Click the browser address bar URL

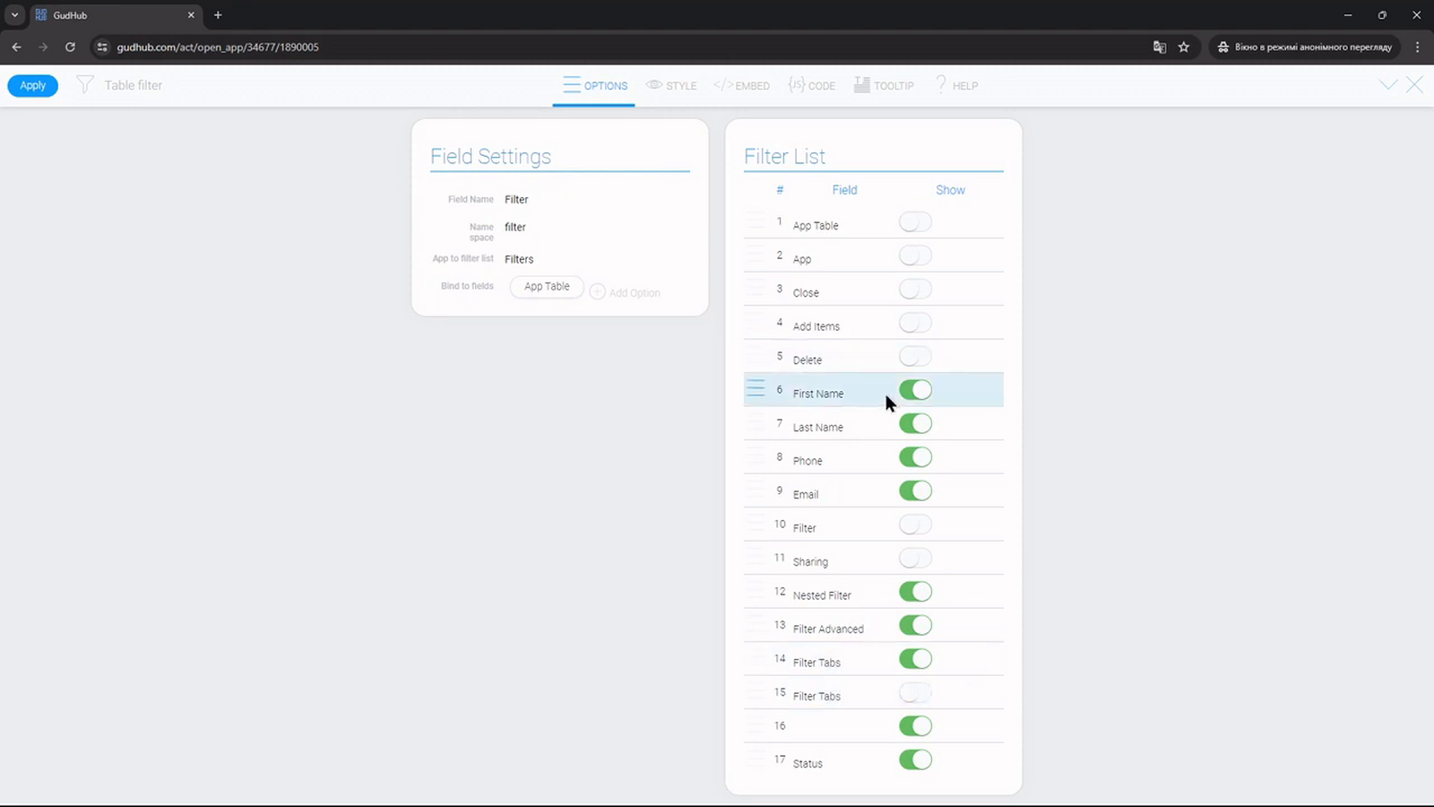pos(218,47)
